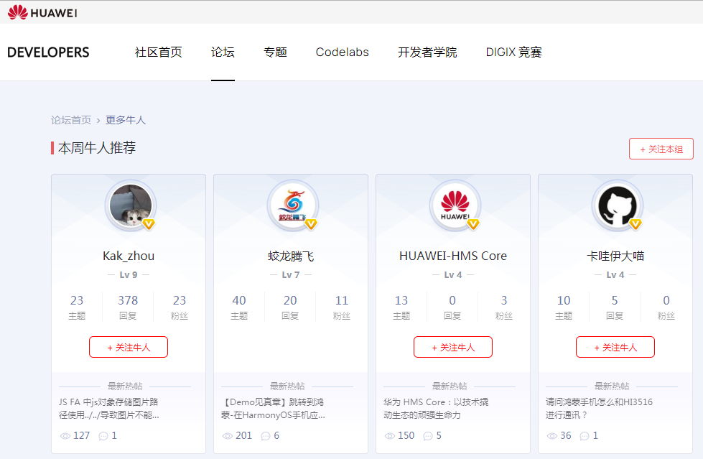Open Kak_zhou's cat avatar
Image resolution: width=703 pixels, height=459 pixels.
(130, 205)
